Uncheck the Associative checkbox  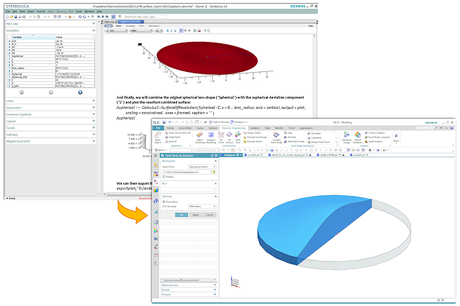pyautogui.click(x=164, y=201)
